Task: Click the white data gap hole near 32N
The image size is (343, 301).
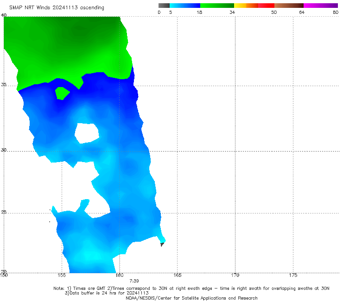Action: click(x=87, y=133)
